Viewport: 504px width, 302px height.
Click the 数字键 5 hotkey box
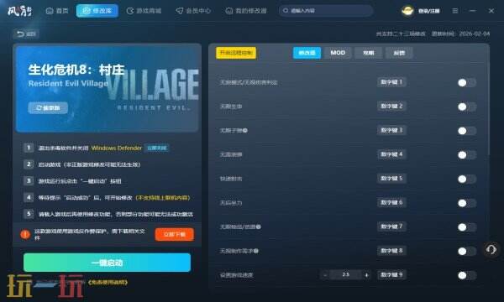[x=391, y=178]
